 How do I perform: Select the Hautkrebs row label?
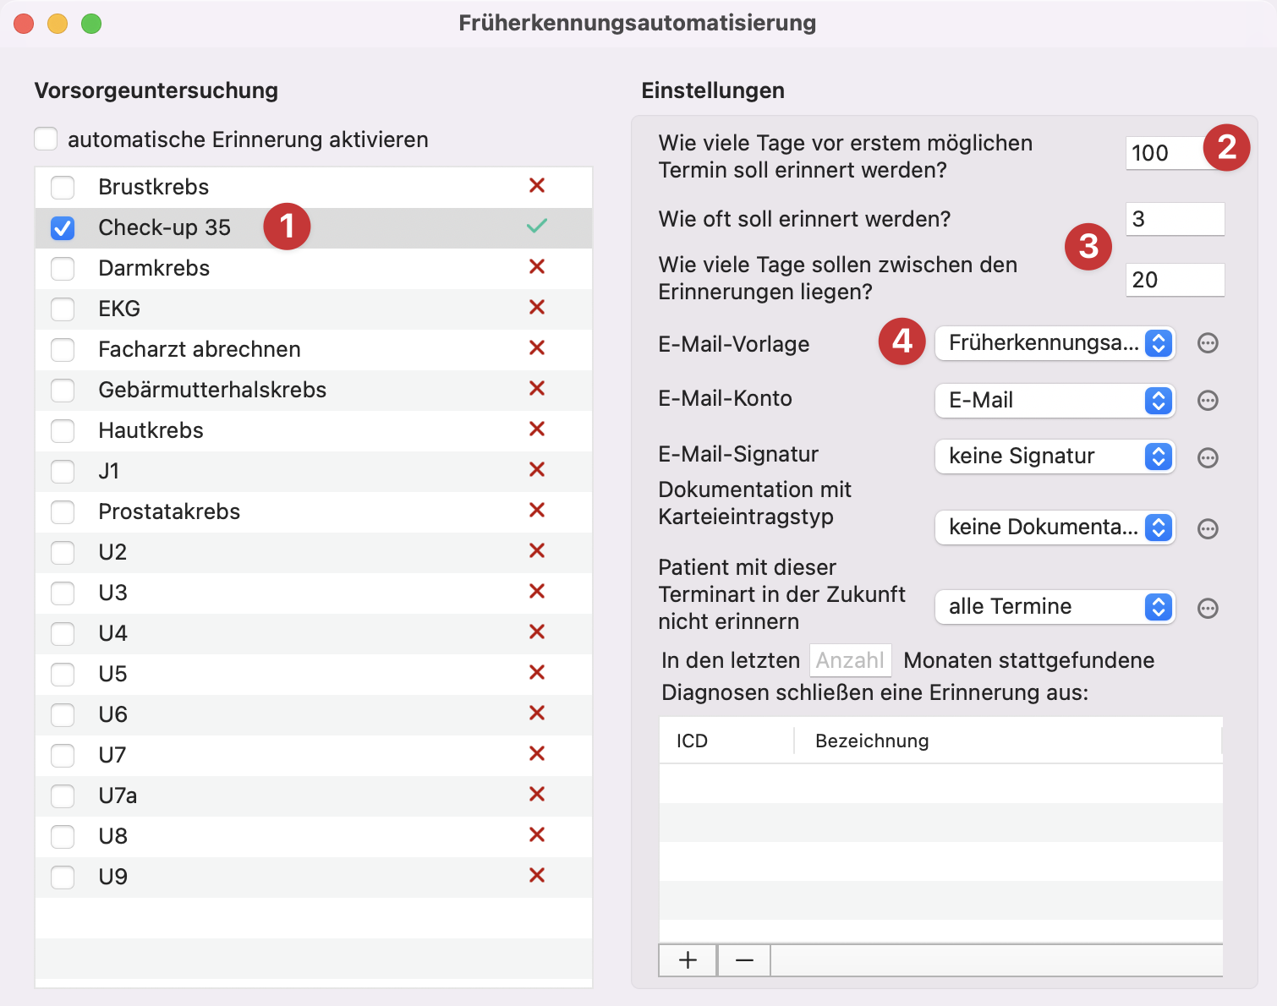click(x=151, y=430)
